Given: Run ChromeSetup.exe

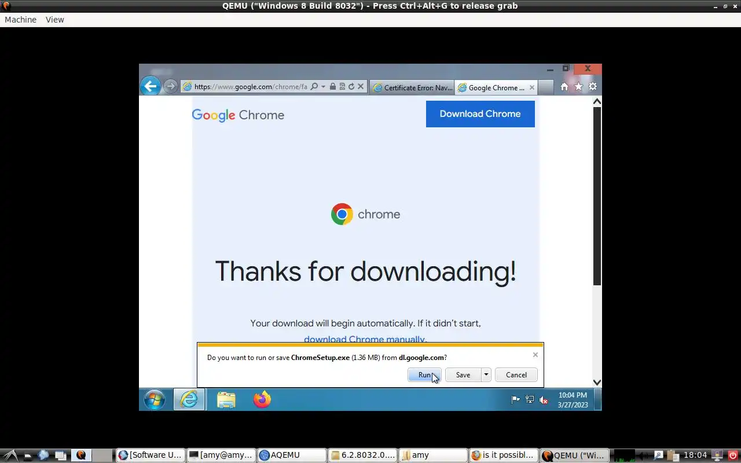Looking at the screenshot, I should (425, 375).
